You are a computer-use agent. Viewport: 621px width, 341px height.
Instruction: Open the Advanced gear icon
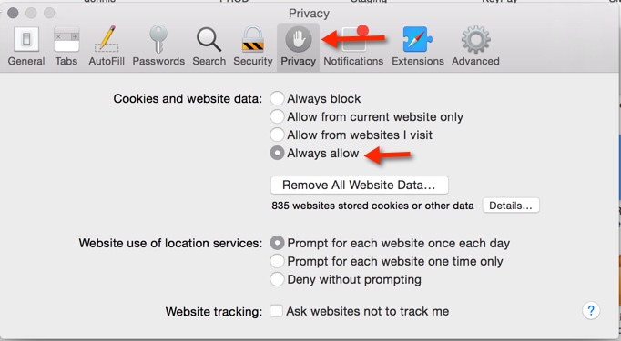475,40
